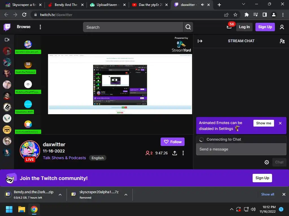Open the striped-circle avatar channel in the sidebar
The height and width of the screenshot is (216, 289).
point(7,107)
